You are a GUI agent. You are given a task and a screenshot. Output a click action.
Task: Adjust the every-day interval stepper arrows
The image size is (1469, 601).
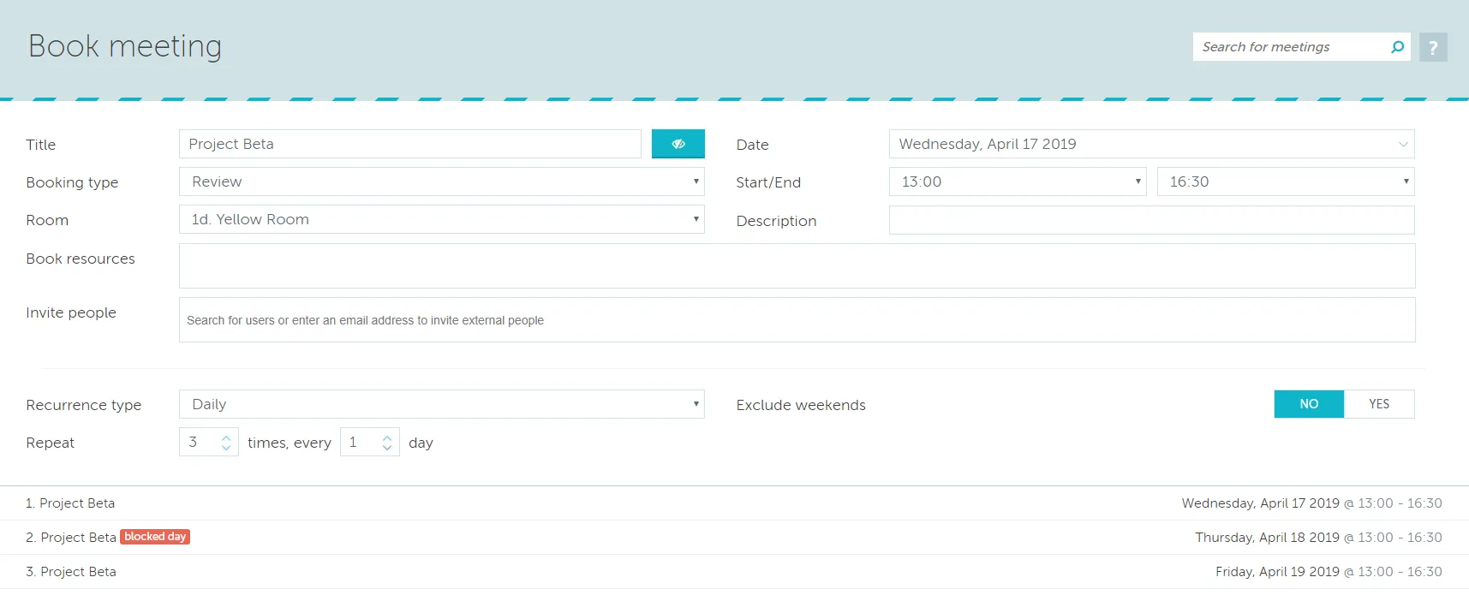click(387, 442)
